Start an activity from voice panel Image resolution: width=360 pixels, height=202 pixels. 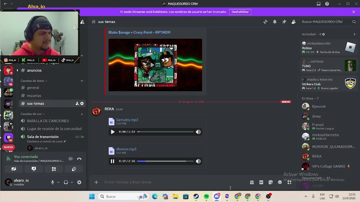coord(54,169)
